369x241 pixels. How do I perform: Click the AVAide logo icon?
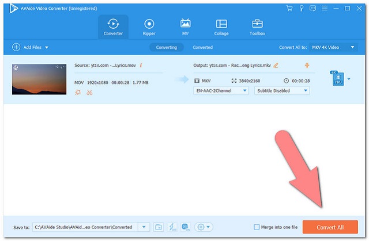[14, 9]
